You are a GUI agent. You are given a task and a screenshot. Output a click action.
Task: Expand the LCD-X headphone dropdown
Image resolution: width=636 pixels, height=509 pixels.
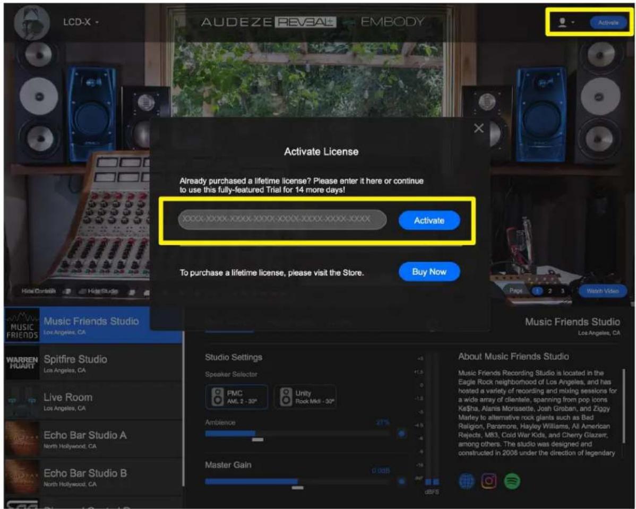click(x=81, y=22)
